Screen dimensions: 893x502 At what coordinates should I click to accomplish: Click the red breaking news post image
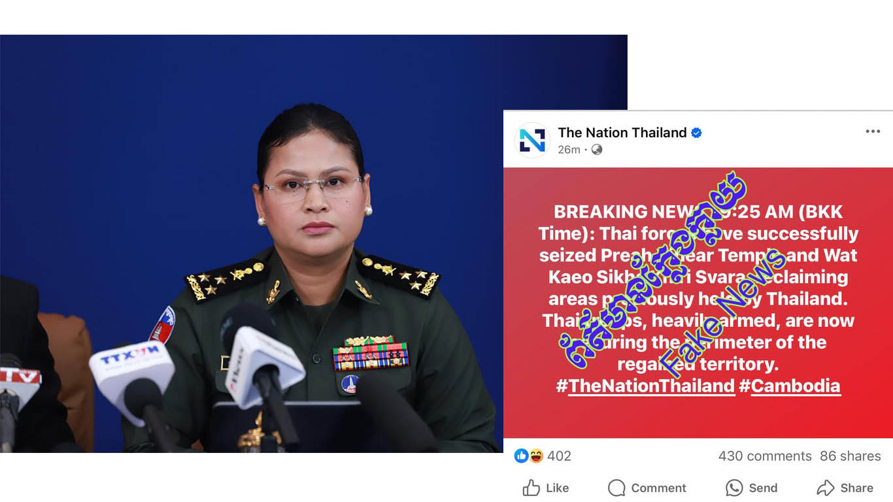pyautogui.click(x=698, y=303)
